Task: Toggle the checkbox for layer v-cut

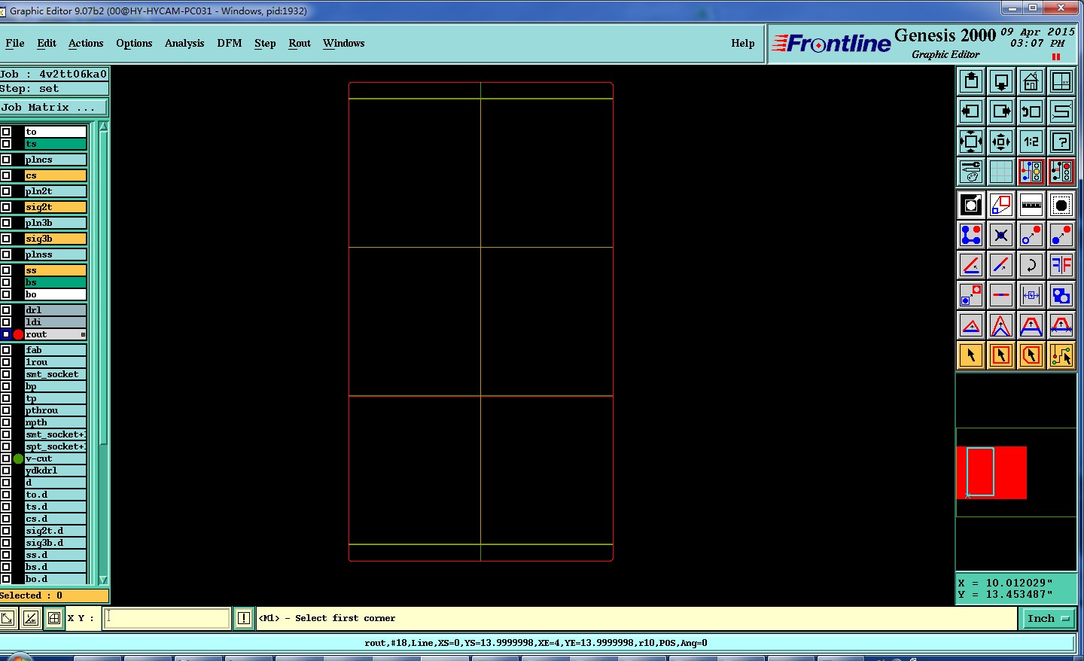Action: pos(6,458)
